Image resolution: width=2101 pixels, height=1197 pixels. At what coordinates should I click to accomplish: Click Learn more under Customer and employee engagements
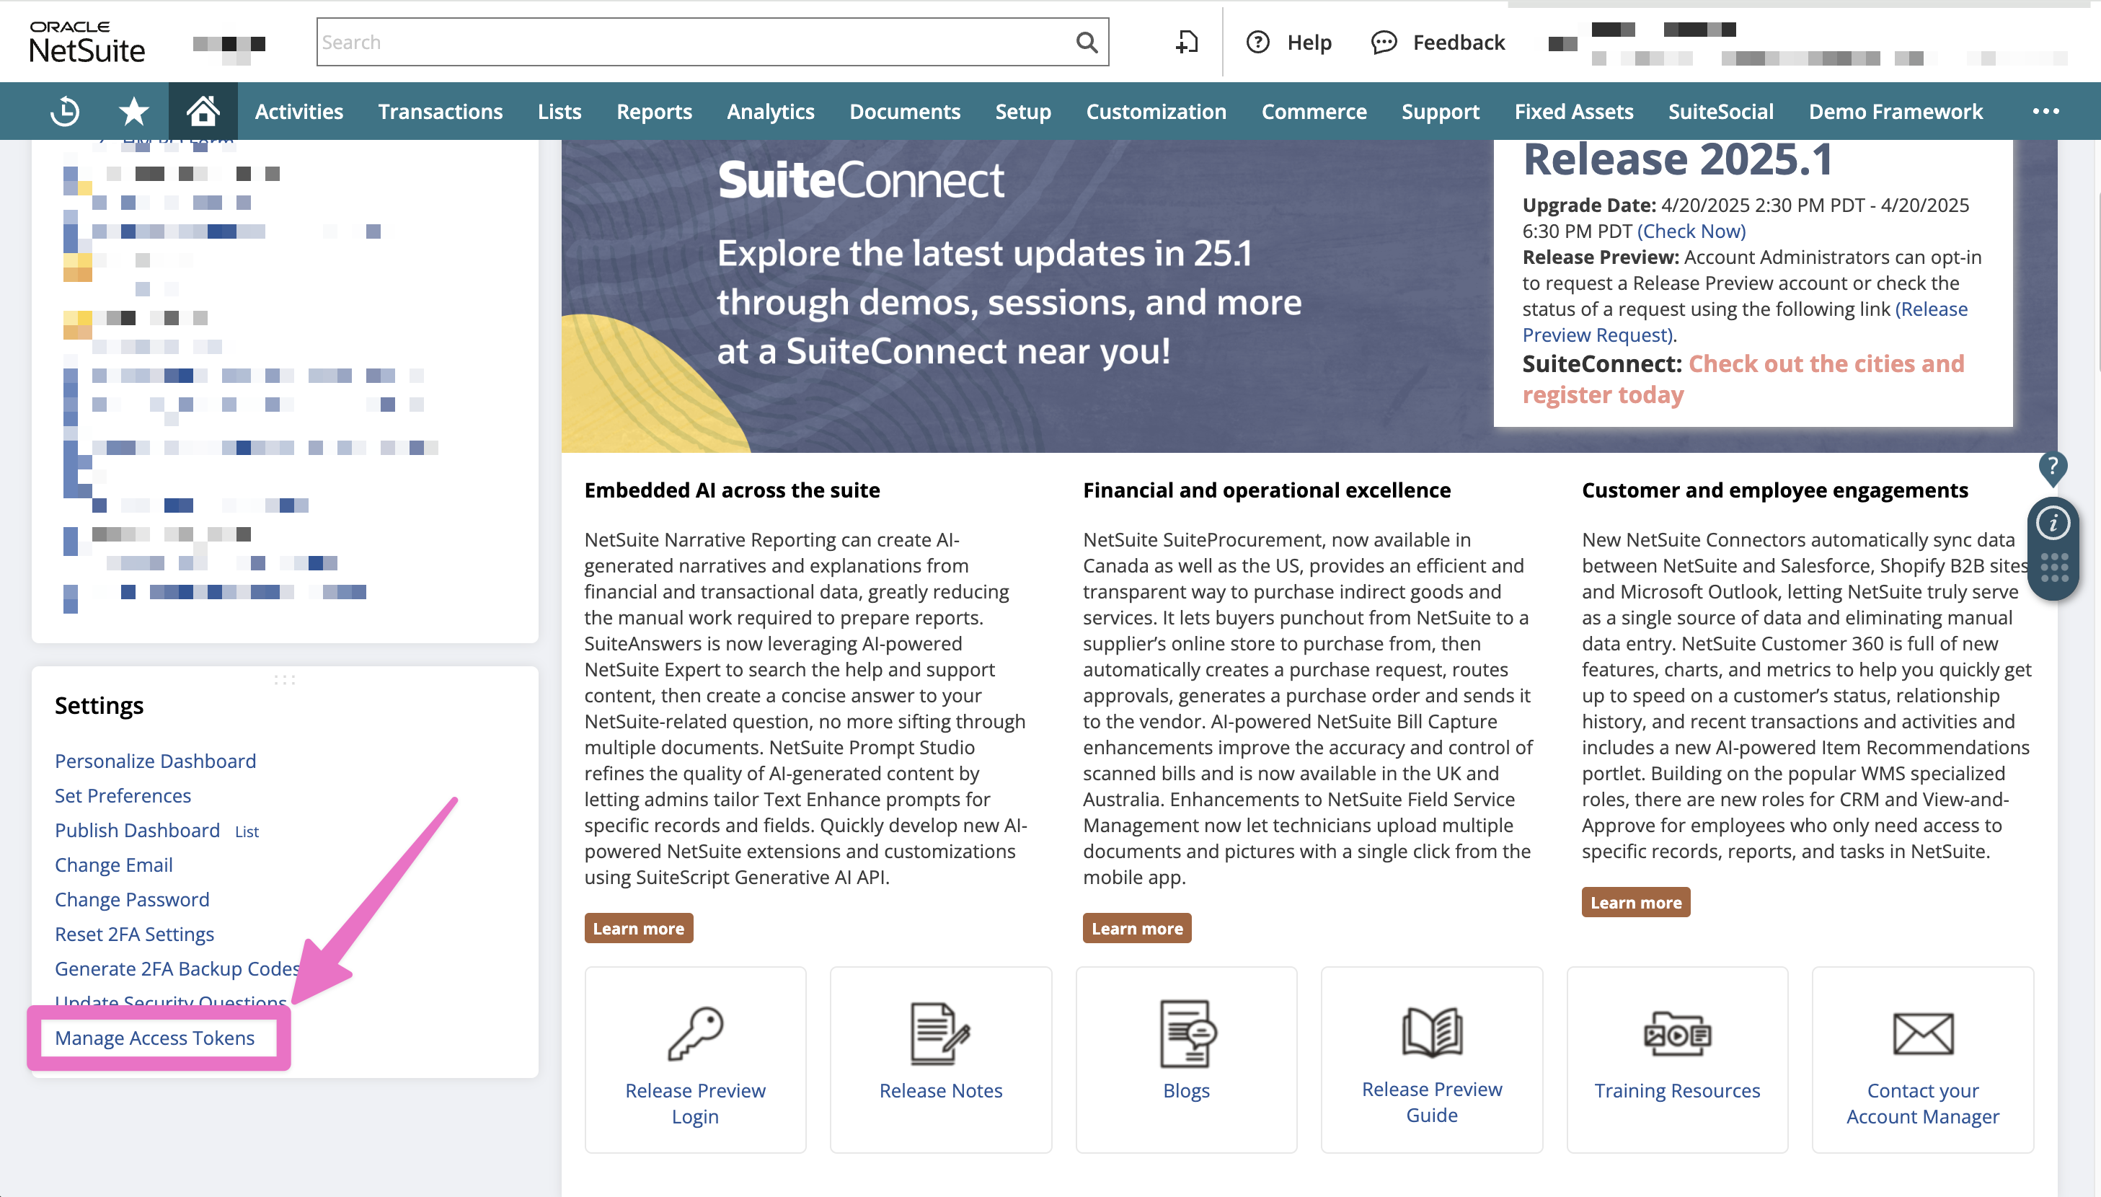(x=1636, y=902)
